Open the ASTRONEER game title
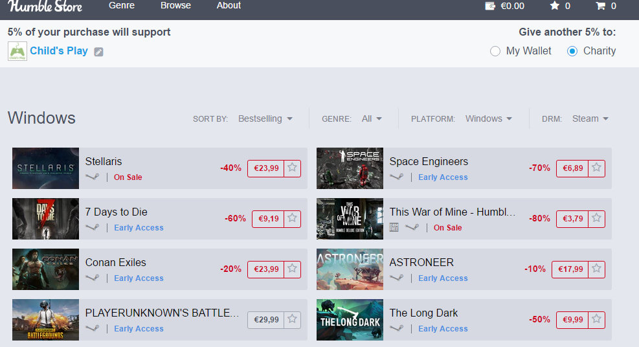 (x=421, y=262)
